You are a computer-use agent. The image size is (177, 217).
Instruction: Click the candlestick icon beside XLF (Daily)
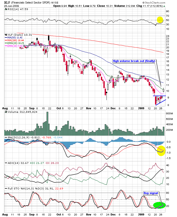pos(6,35)
